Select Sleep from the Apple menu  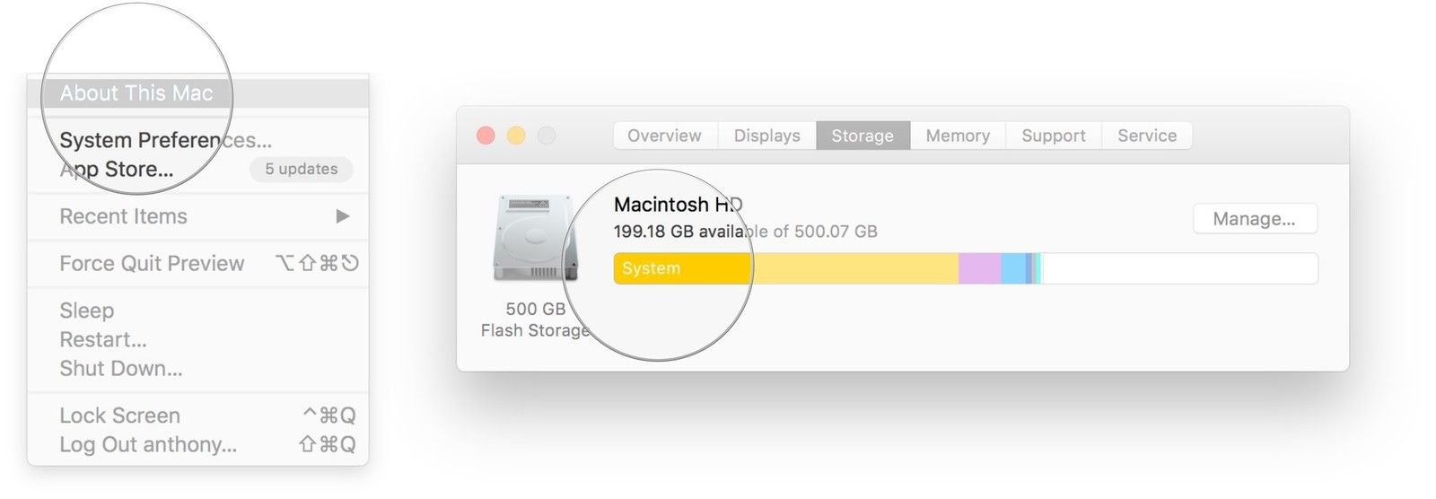pyautogui.click(x=87, y=311)
